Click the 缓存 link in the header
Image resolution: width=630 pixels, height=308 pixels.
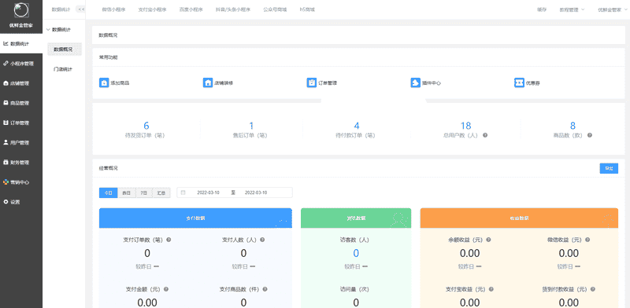pos(542,9)
